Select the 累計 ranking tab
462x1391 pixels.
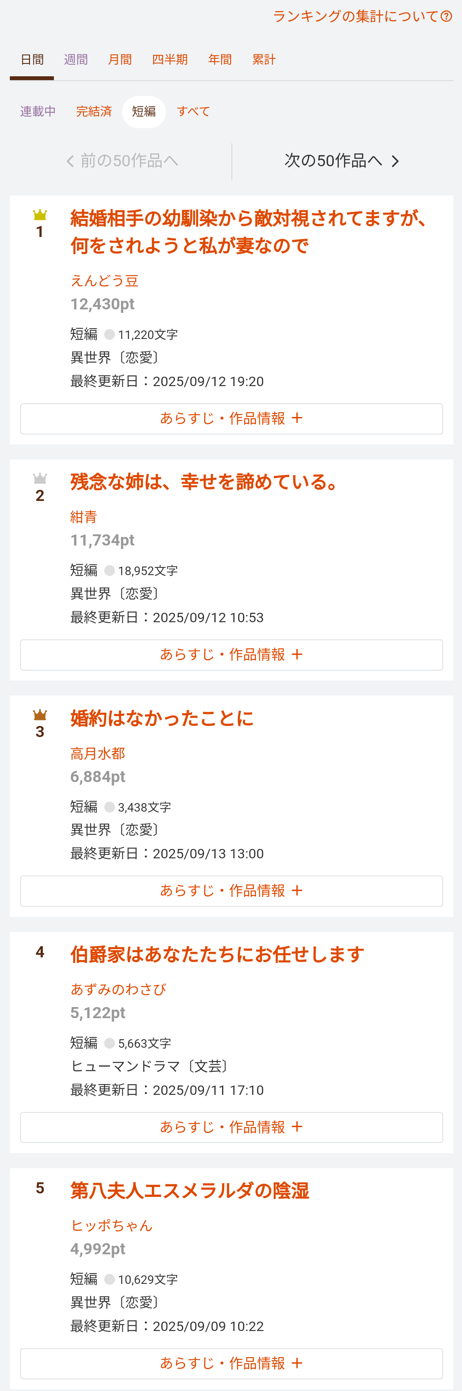264,60
